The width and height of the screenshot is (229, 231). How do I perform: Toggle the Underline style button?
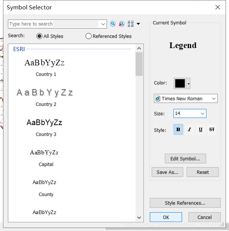[x=200, y=129]
